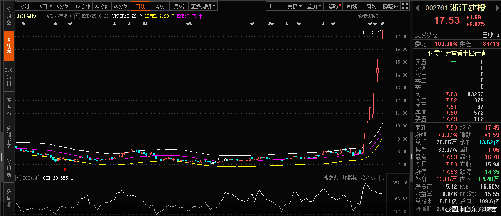
Task: Toggle 筹码 chip distribution view
Action: [x=333, y=6]
